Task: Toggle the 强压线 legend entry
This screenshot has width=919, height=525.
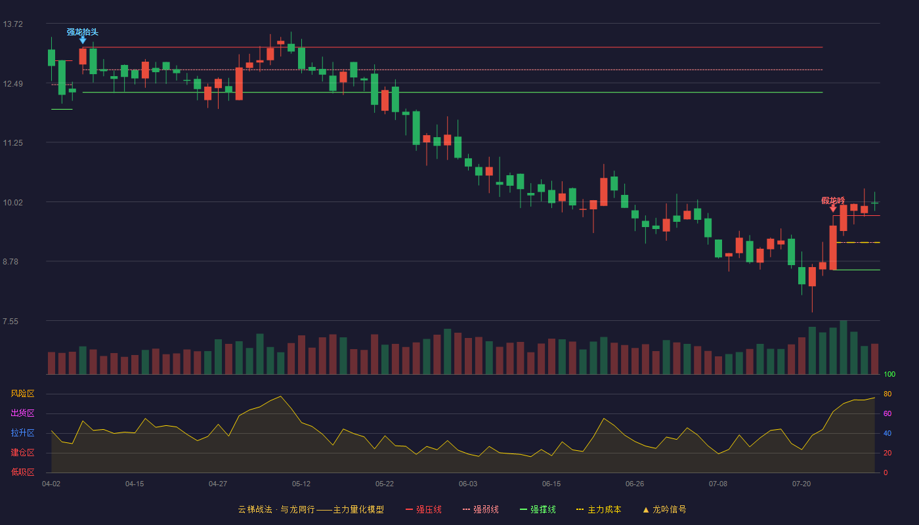Action: click(x=423, y=509)
